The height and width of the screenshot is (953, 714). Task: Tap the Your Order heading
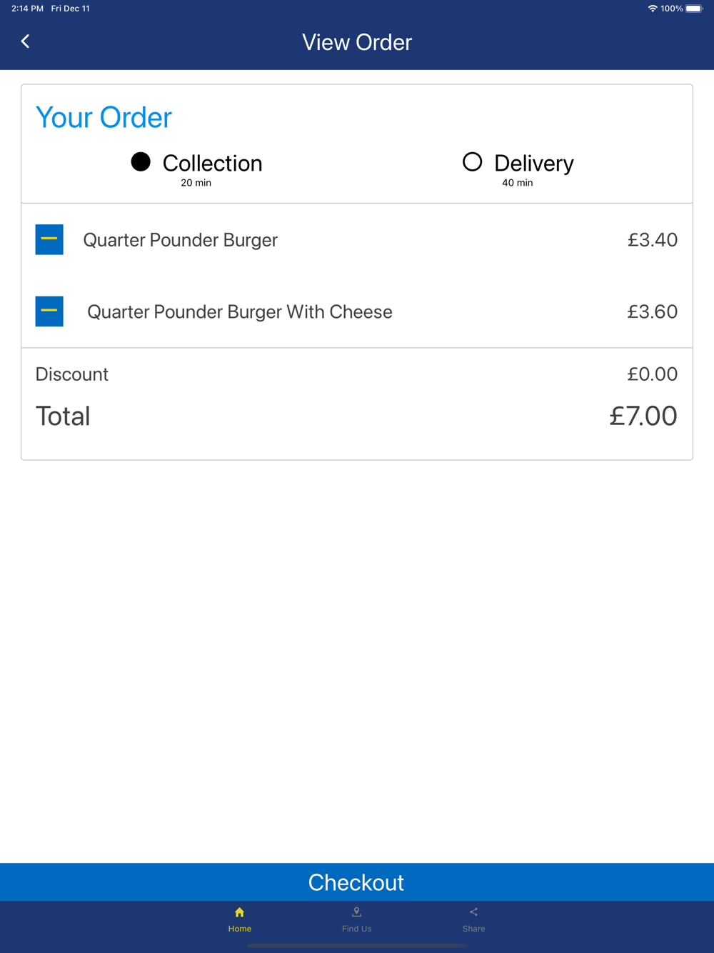[104, 118]
